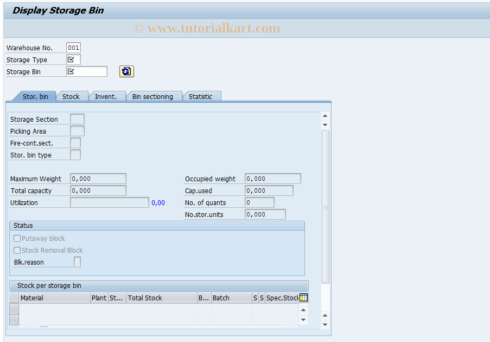Open the table layout configuration icon on Spec.Stock column
Image resolution: width=490 pixels, height=342 pixels.
click(x=303, y=298)
